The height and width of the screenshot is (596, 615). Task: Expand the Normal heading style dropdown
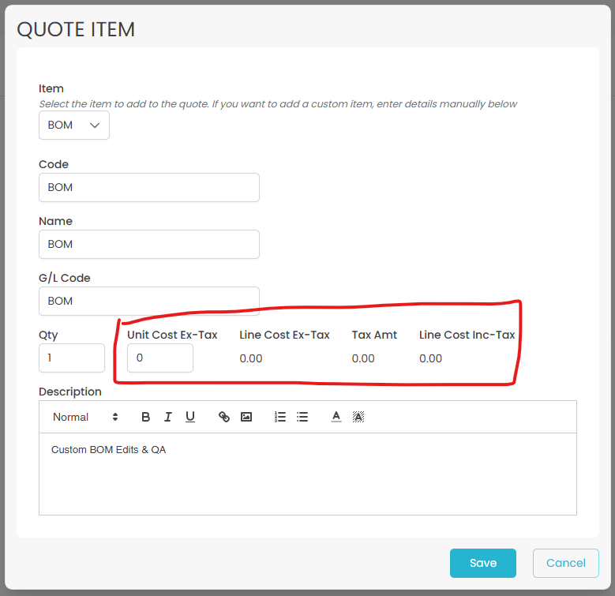tap(85, 417)
